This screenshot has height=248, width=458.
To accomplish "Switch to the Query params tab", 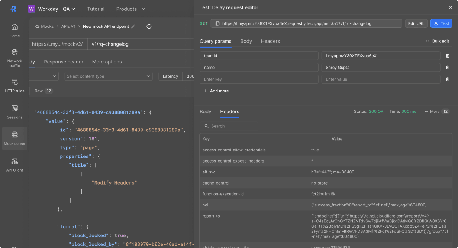I will (x=216, y=41).
